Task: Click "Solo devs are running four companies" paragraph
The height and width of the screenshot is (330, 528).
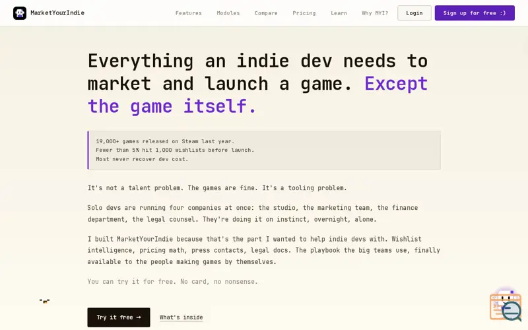Action: point(253,213)
